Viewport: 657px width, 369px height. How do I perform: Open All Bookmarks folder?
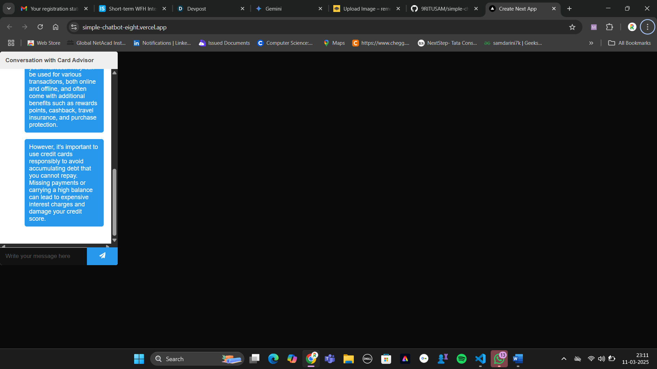629,43
